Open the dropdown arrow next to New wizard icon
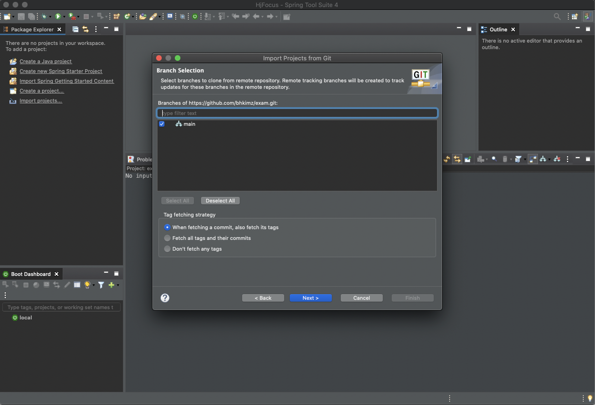595x405 pixels. pyautogui.click(x=13, y=17)
